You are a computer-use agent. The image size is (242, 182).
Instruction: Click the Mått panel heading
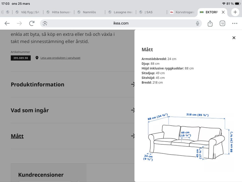click(x=147, y=50)
